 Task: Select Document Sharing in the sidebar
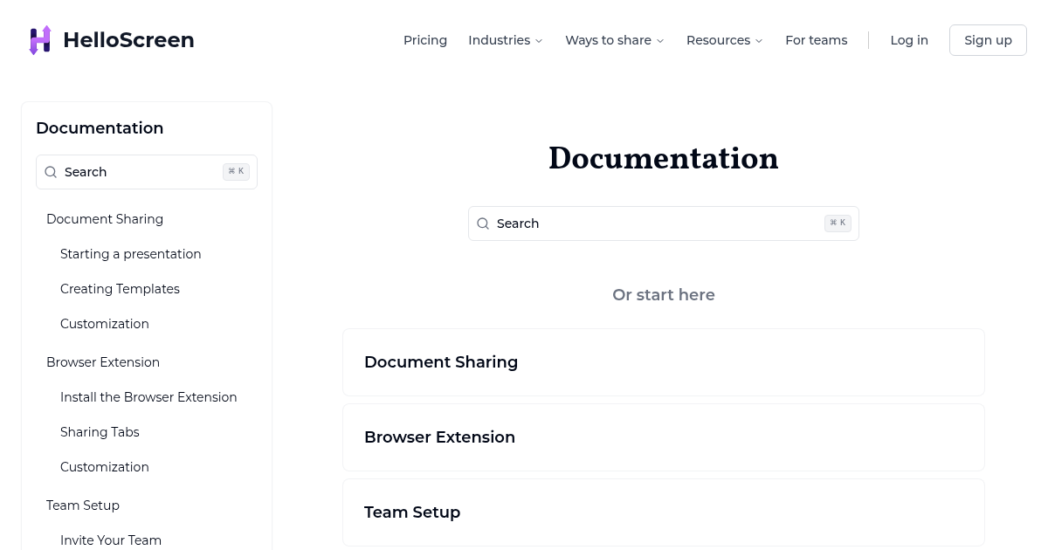click(105, 219)
